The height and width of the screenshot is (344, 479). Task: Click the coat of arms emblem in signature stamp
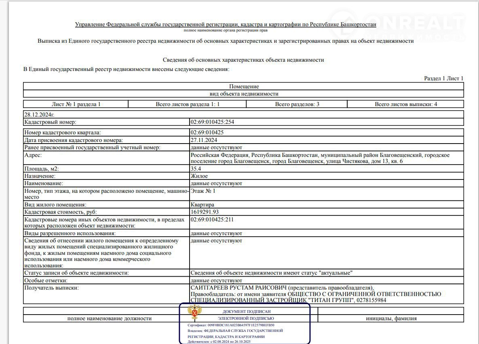(x=195, y=313)
